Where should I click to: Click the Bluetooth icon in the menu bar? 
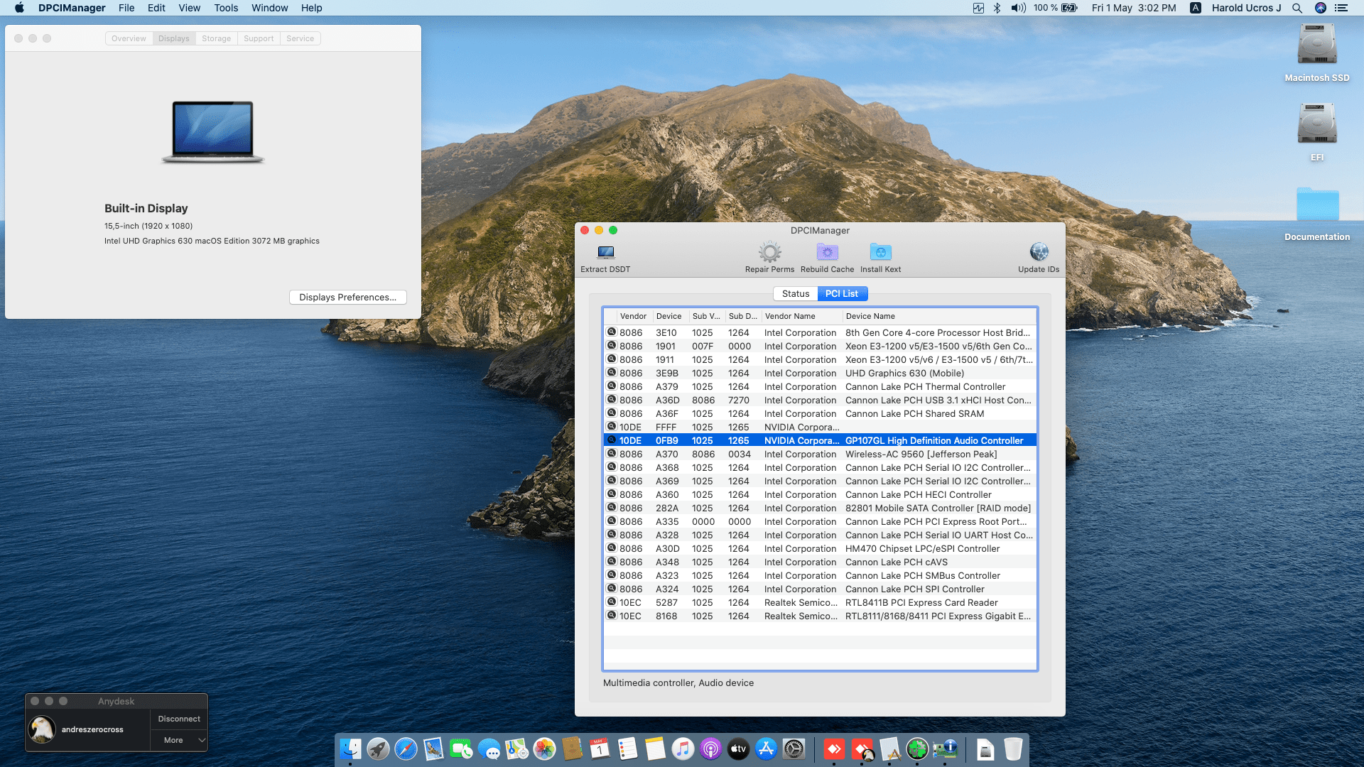coord(997,8)
